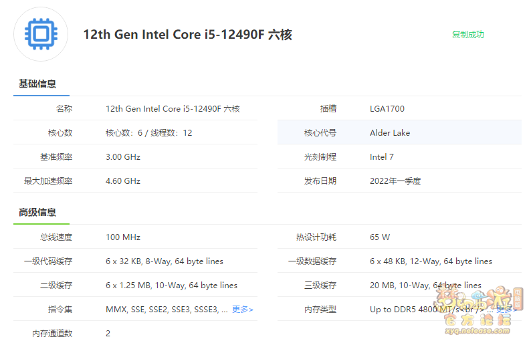
Task: Click the 一级数据缓存 6 x 48 KB value
Action: point(431,261)
